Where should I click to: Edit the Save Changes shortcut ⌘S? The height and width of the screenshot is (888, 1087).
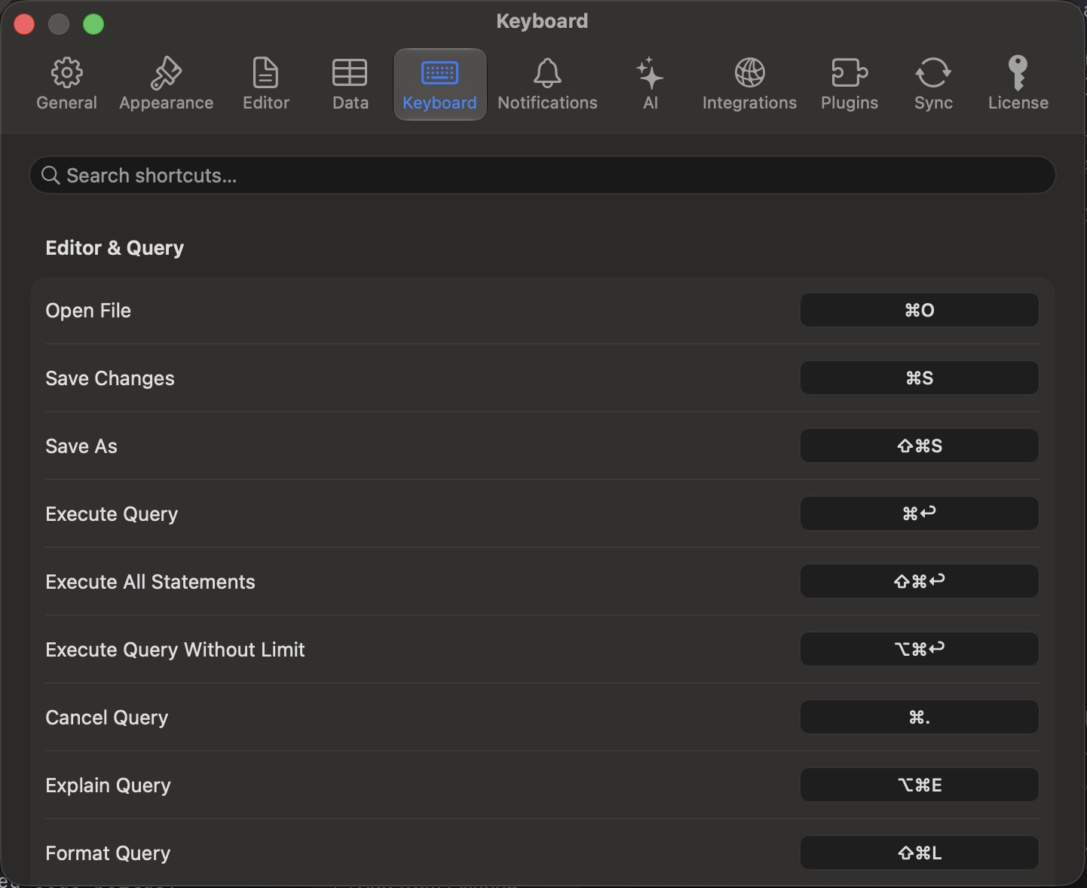920,378
